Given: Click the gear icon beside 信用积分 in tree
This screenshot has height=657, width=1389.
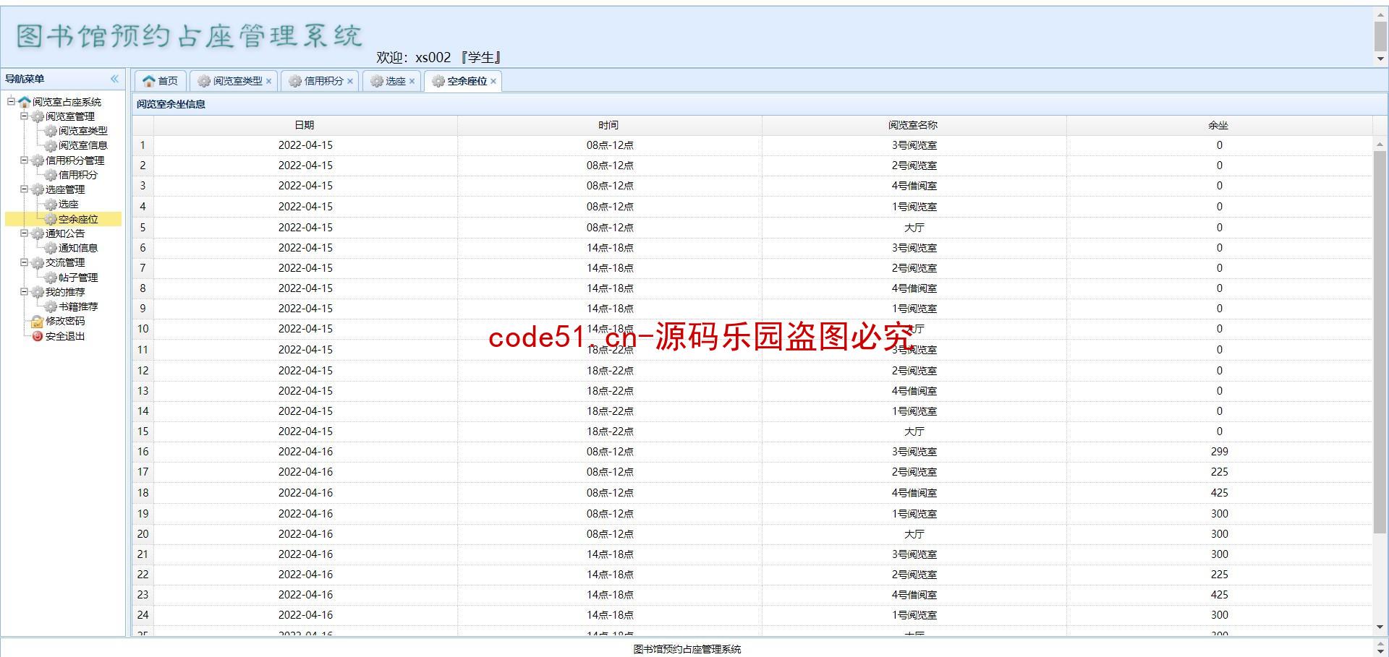Looking at the screenshot, I should pyautogui.click(x=51, y=175).
